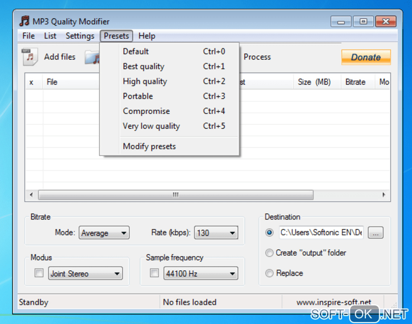412x324 pixels.
Task: Pick the Very low quality preset
Action: click(x=170, y=126)
